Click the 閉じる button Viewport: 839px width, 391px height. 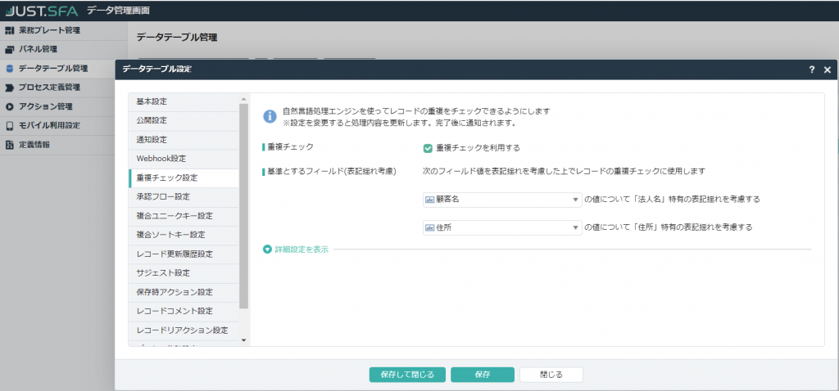[551, 375]
